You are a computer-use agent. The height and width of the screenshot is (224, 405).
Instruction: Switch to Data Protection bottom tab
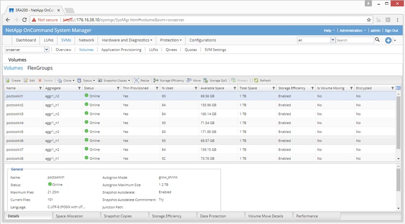(220, 216)
